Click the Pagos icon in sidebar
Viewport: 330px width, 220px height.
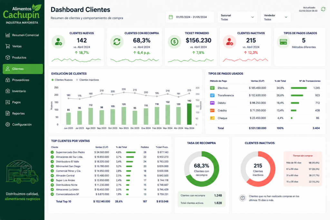tap(8, 102)
